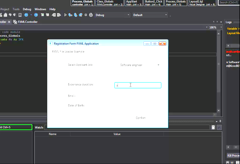Switch to the FXMLController tab
Viewport: 240px width, 164px height.
tap(27, 22)
